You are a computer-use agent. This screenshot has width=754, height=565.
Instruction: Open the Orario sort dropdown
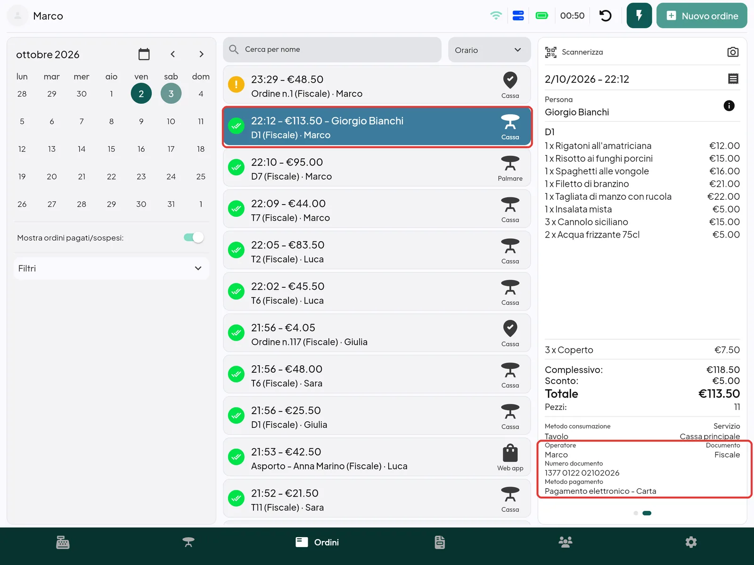click(x=489, y=50)
